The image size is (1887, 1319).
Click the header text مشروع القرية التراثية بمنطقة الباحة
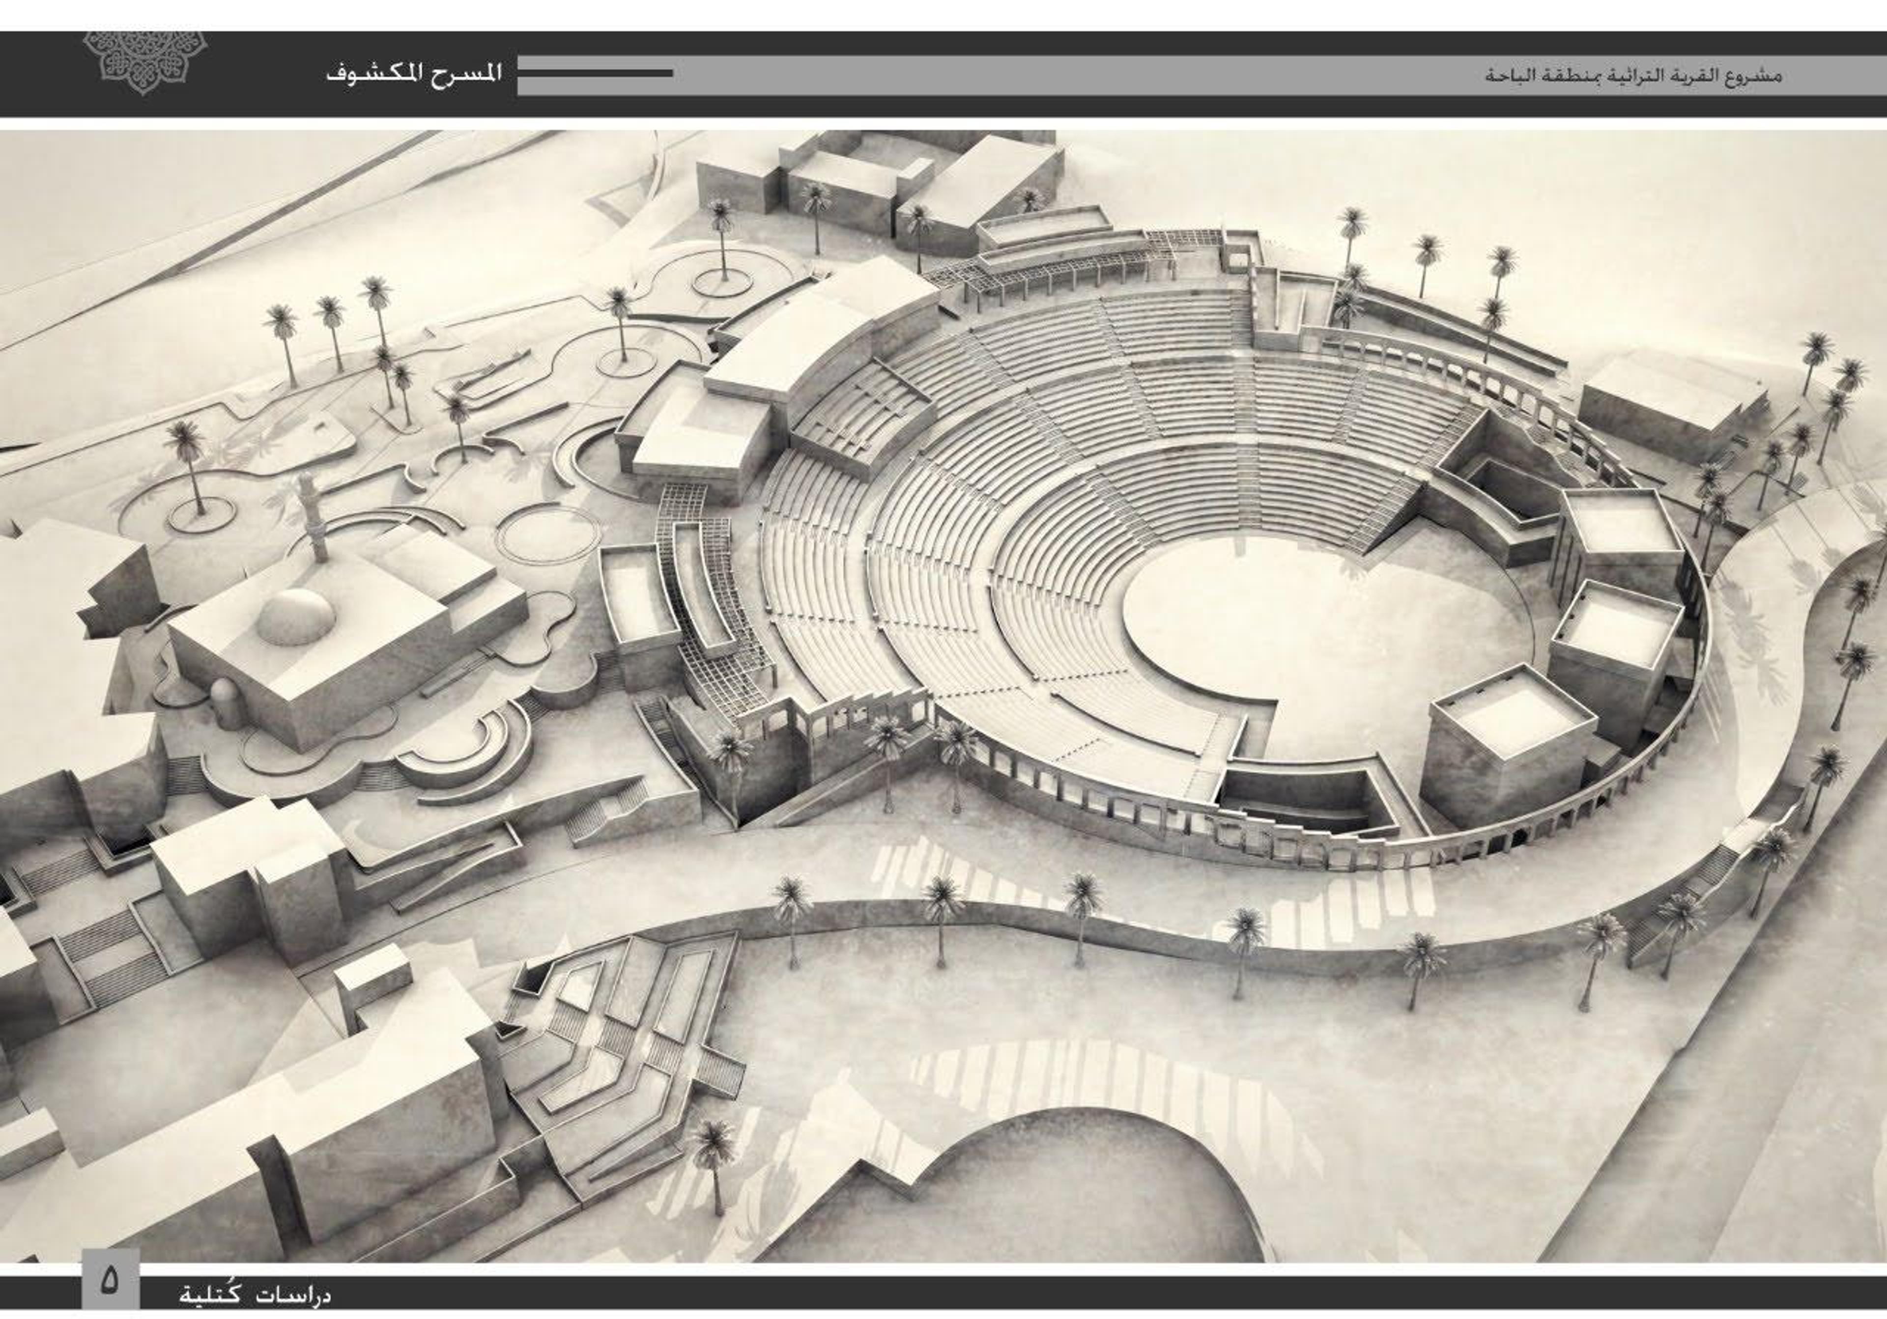pos(1634,76)
